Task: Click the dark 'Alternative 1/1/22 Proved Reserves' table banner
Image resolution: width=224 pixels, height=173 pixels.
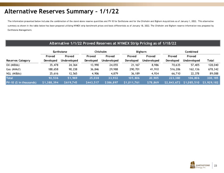Action: [113, 43]
